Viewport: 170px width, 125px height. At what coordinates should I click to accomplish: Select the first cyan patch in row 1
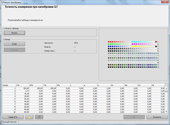(x=132, y=42)
